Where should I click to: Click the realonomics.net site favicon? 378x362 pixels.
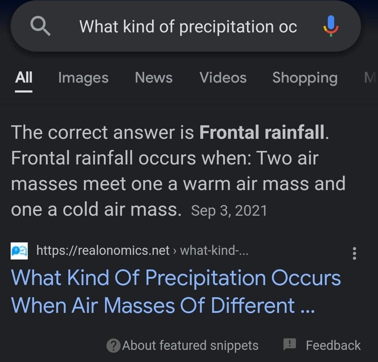[19, 251]
